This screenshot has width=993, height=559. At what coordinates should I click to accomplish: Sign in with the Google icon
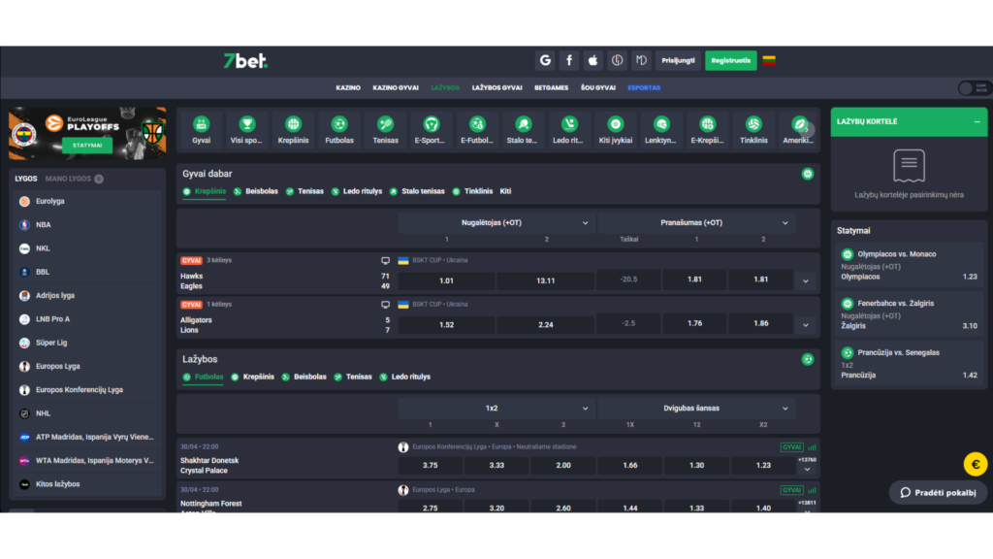[x=545, y=61]
